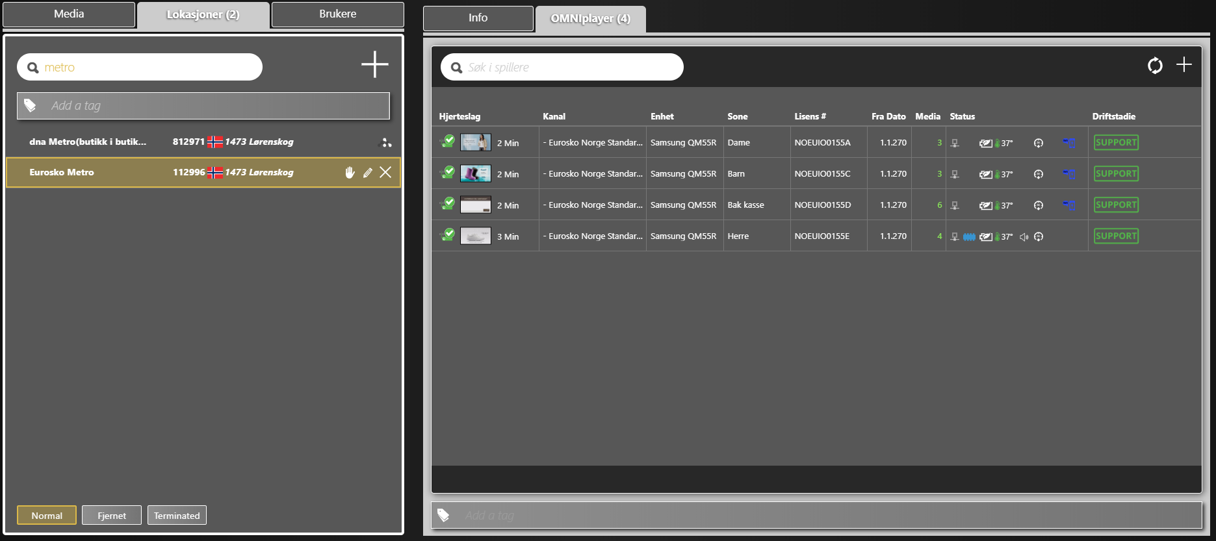
Task: Click the Enhet column header
Action: 662,116
